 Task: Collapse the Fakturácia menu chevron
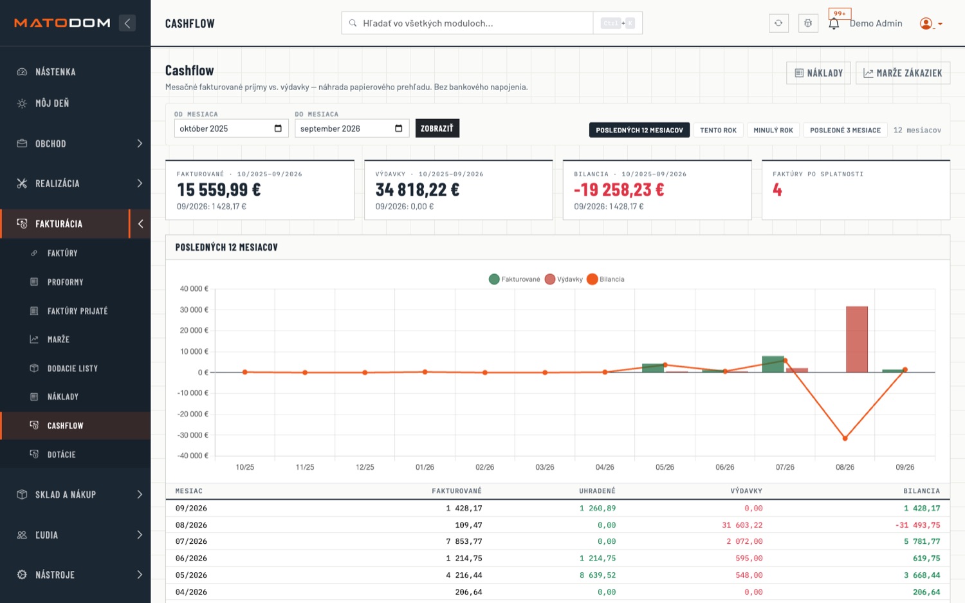pos(140,223)
